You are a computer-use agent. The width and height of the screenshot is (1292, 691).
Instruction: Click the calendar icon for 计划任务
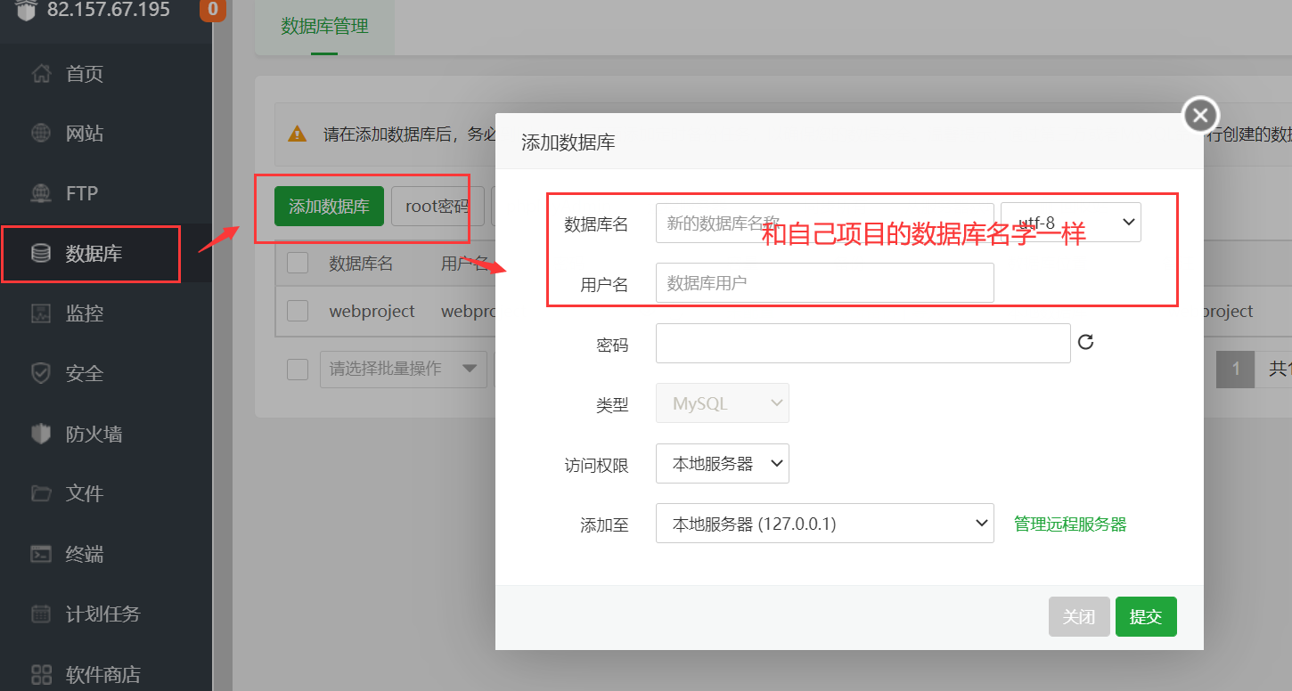point(41,614)
